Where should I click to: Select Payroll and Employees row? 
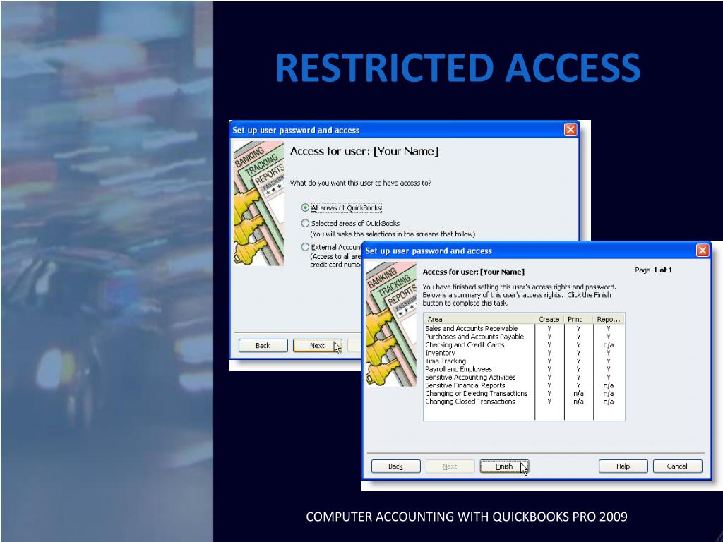pos(525,369)
